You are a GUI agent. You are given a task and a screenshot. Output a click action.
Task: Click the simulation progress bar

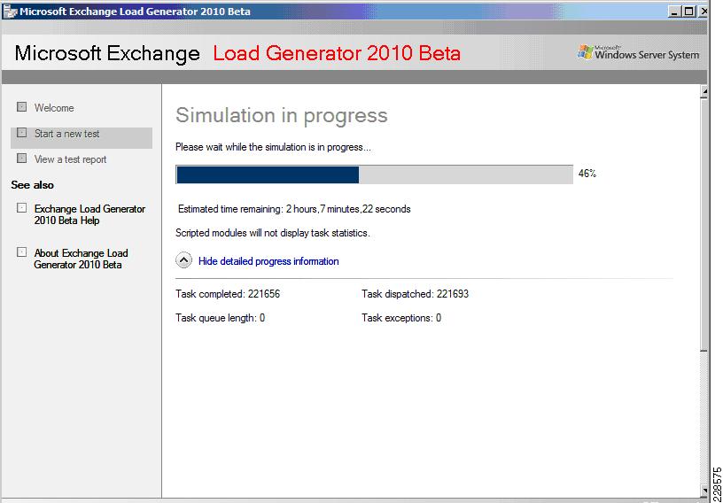pyautogui.click(x=374, y=174)
